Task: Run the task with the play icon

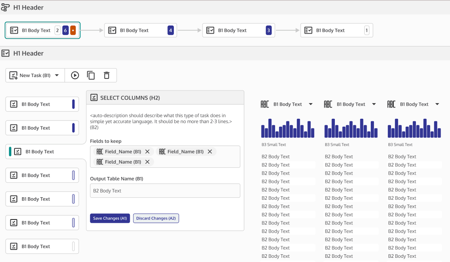Action: click(75, 75)
